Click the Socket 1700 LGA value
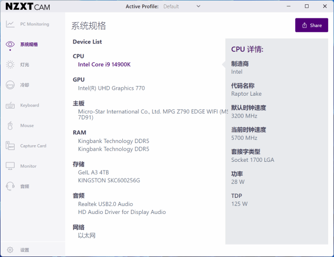 253,160
